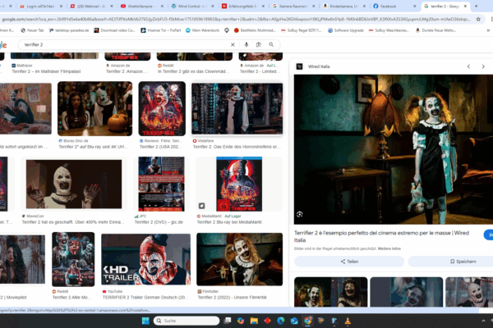Switch to the Webmail tab
Screen dimensions: 493x328
pos(90,6)
